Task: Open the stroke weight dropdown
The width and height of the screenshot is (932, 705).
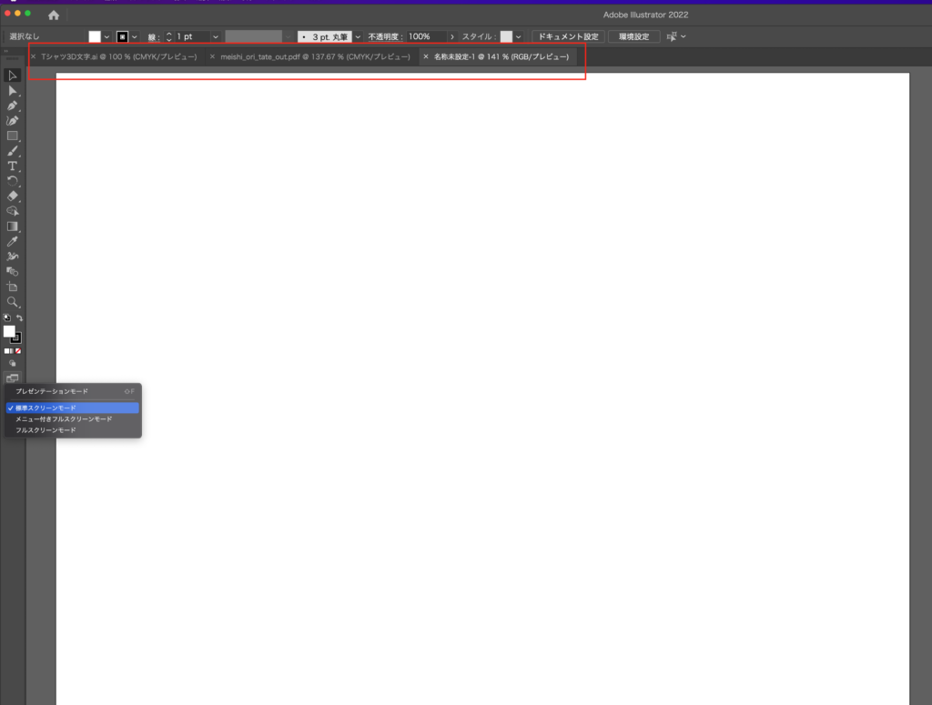Action: 216,36
